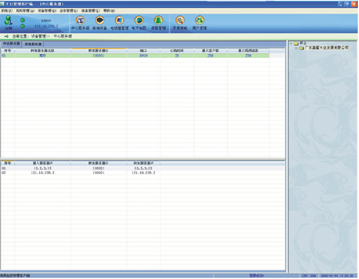
Task: Click the 最大客户数 column header
Action: [211, 51]
